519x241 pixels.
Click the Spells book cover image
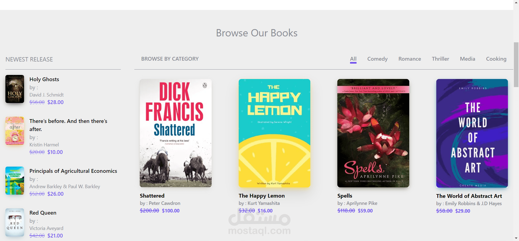[373, 133]
